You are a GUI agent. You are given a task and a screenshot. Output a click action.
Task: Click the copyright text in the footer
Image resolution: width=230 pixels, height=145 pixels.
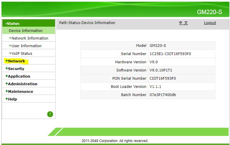(115, 141)
